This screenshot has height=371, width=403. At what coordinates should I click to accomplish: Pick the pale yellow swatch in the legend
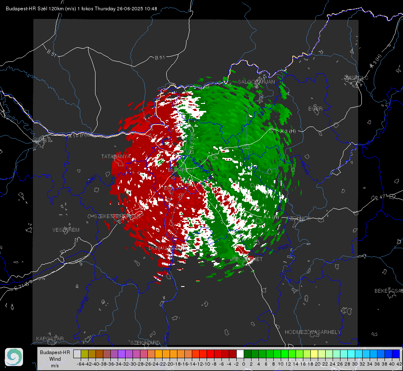(314, 354)
